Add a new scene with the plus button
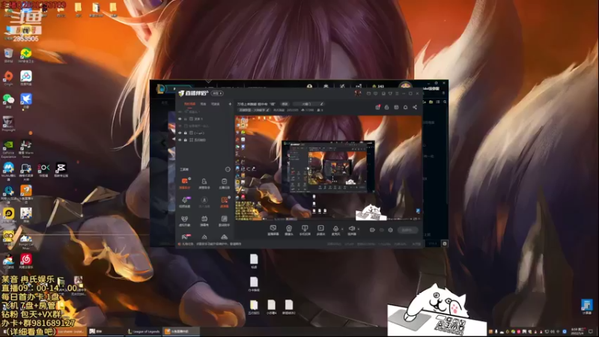599x337 pixels. [230, 104]
